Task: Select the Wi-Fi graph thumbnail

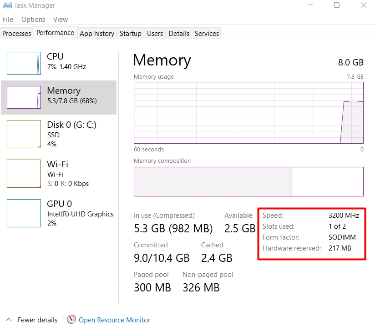Action: 24,174
